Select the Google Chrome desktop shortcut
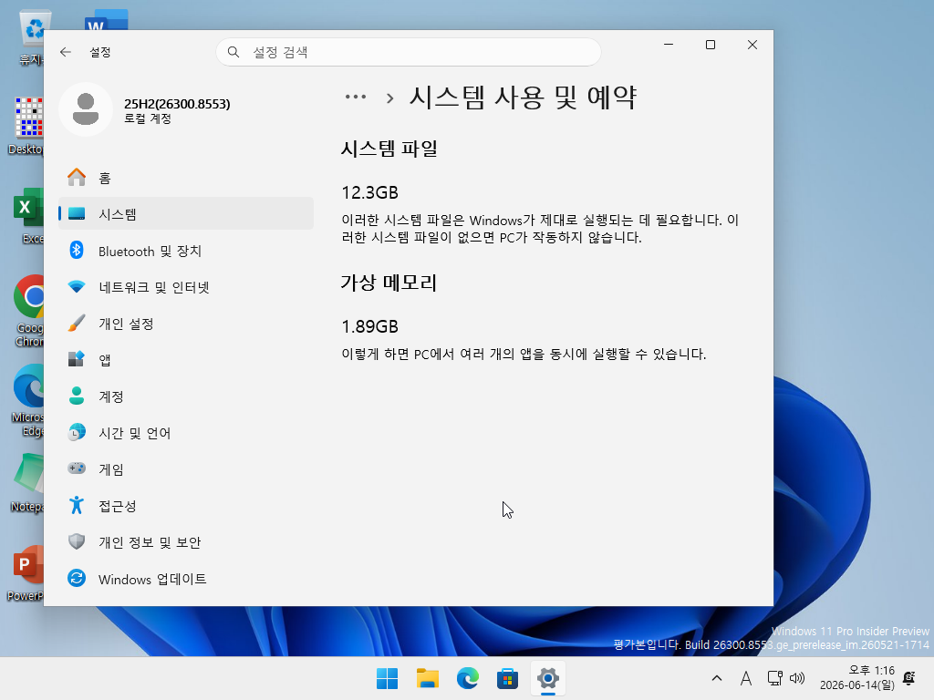934x700 pixels. click(x=27, y=311)
